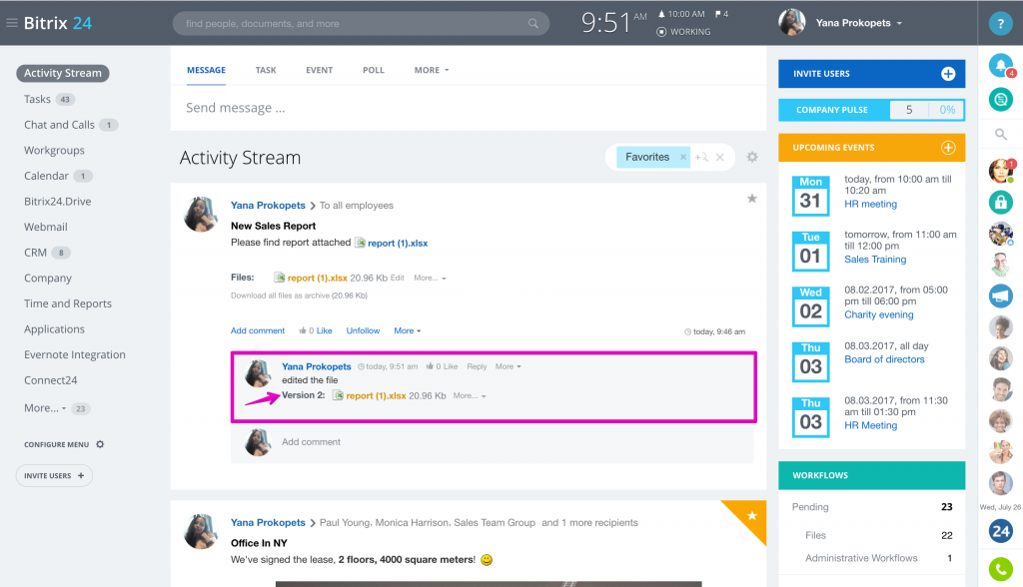Open Tasks in left menu
The height and width of the screenshot is (587, 1023).
click(37, 99)
